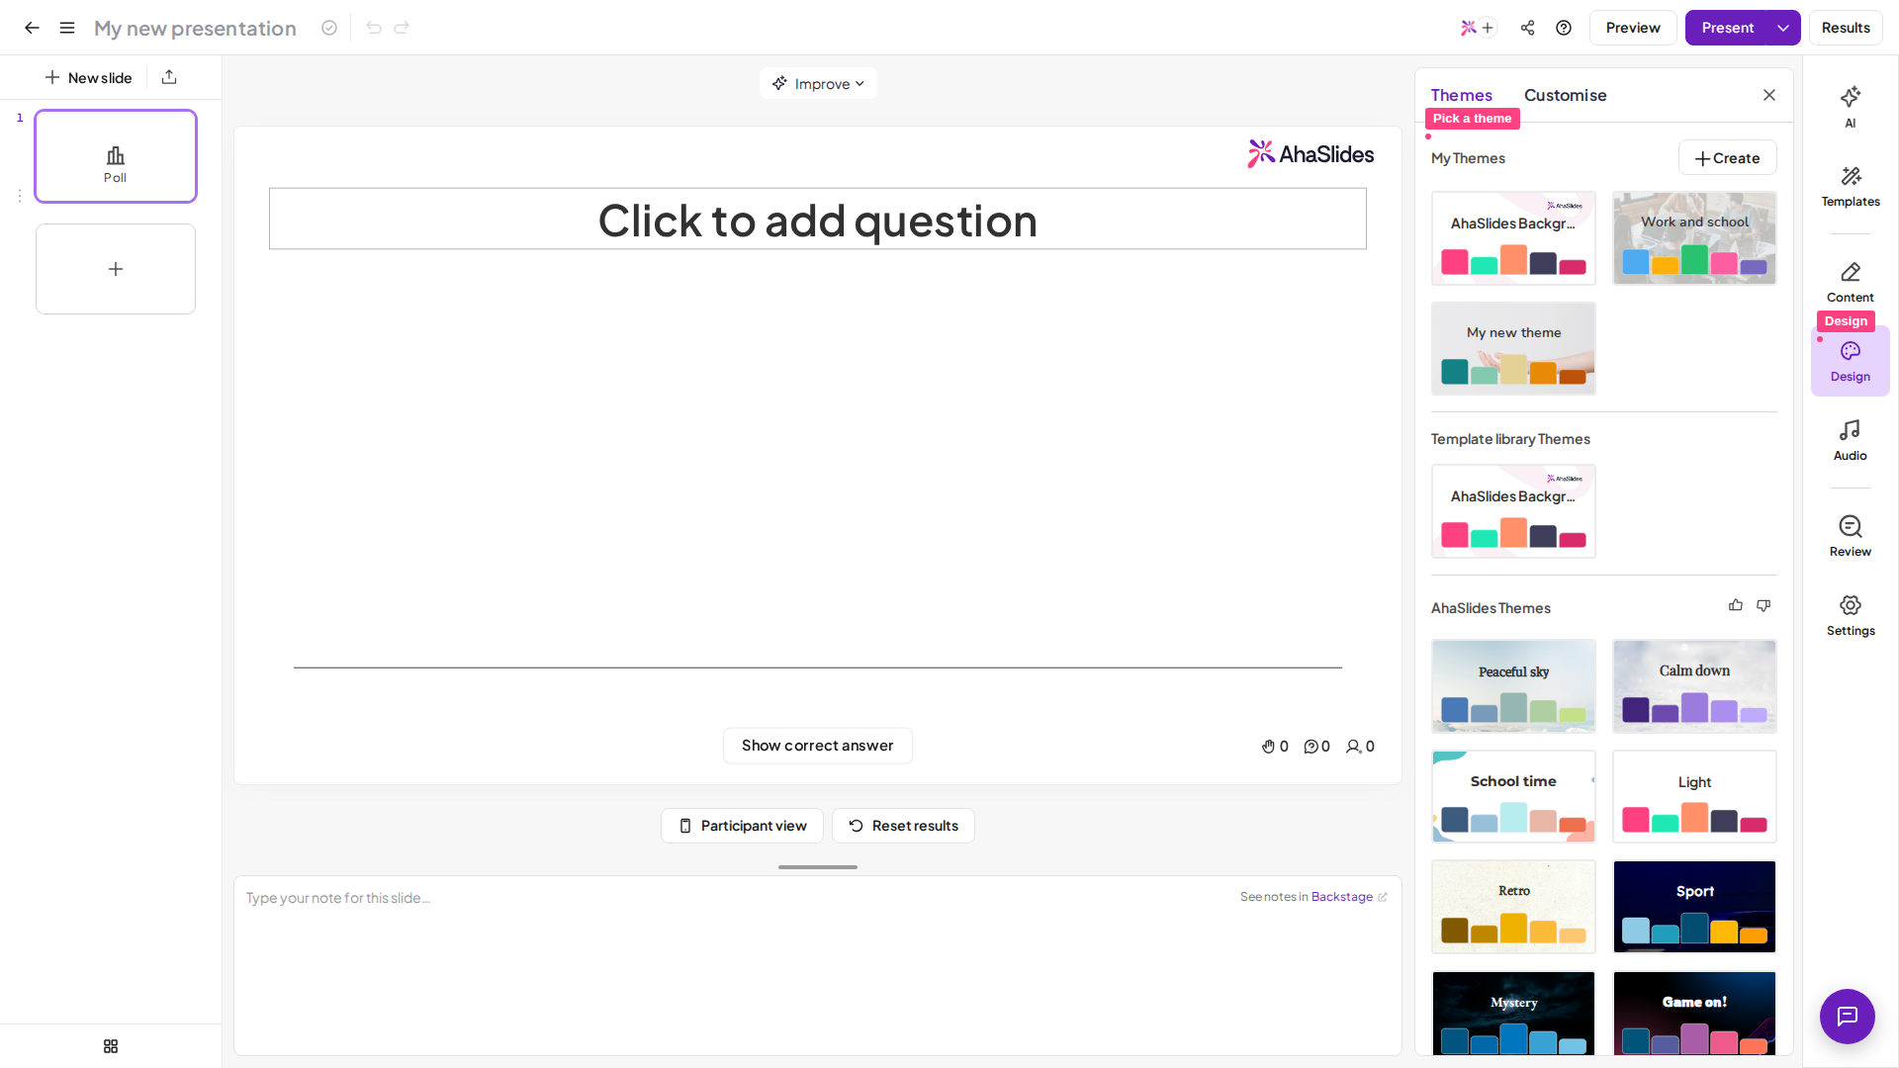Open the live chat bubble
This screenshot has width=1899, height=1068.
[x=1848, y=1017]
